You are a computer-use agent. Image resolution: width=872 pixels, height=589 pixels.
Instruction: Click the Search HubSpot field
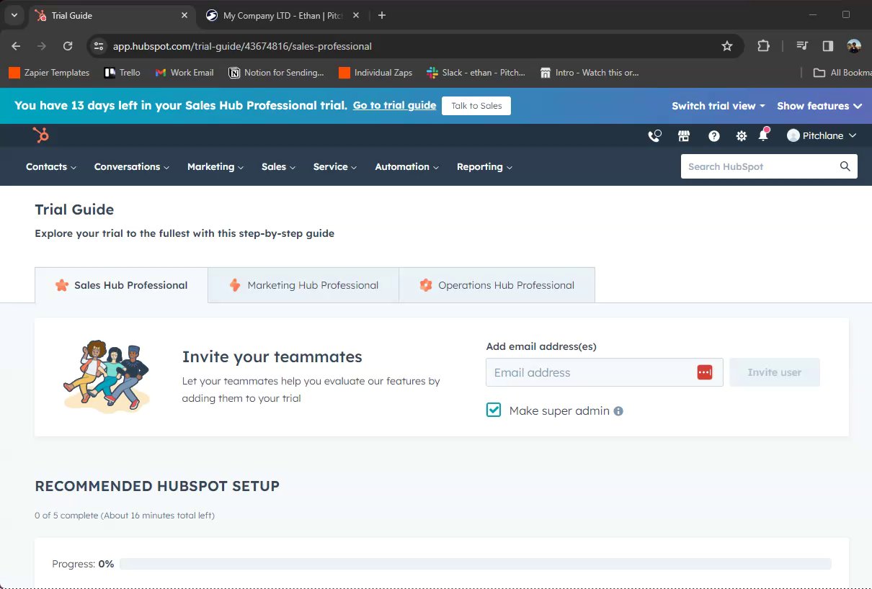point(769,166)
